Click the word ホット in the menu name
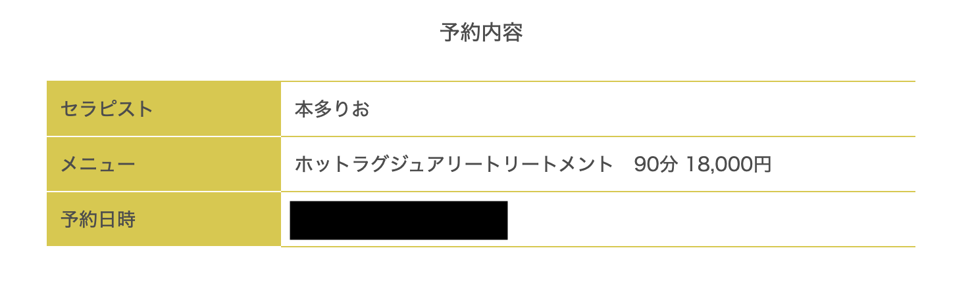 pos(322,164)
